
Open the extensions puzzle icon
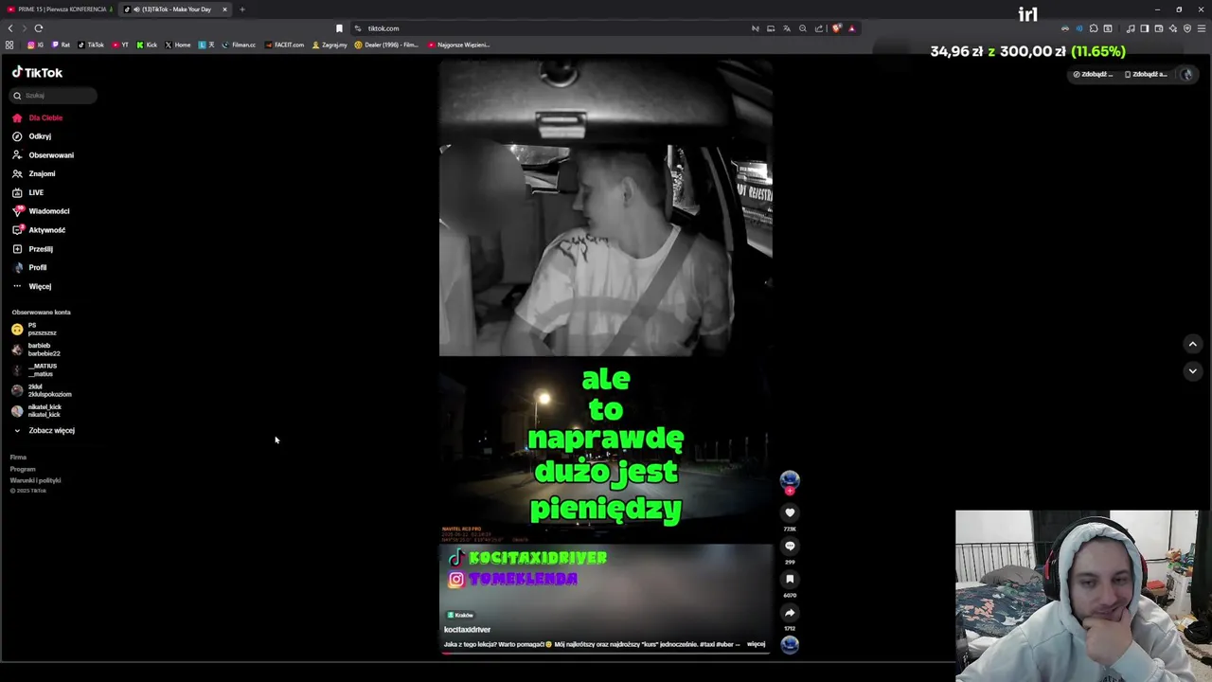(1094, 28)
